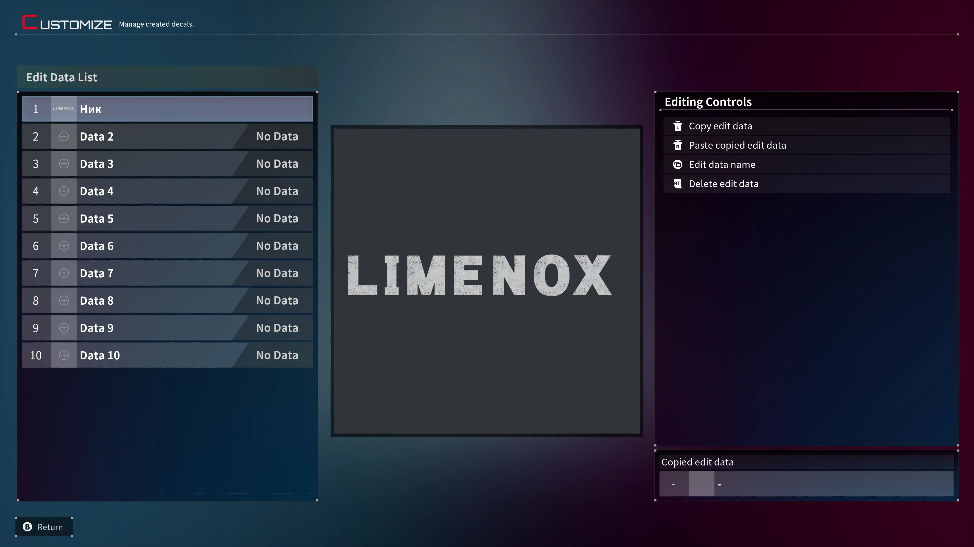Click the Paste copied edit data icon
The height and width of the screenshot is (547, 974).
677,145
